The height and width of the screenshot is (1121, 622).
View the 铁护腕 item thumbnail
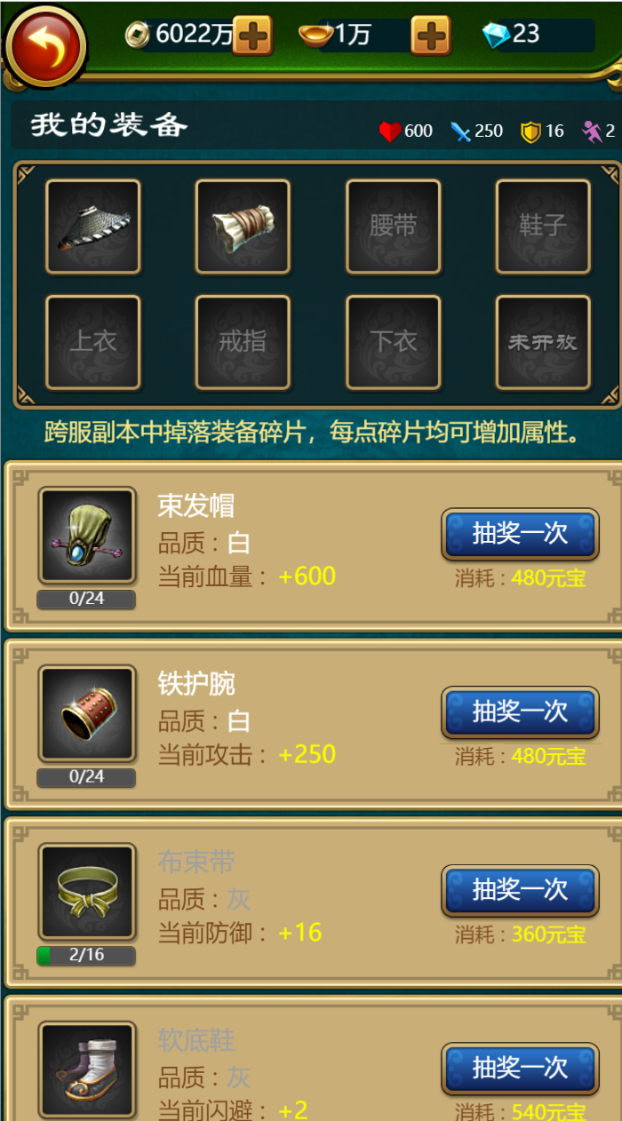click(x=87, y=713)
